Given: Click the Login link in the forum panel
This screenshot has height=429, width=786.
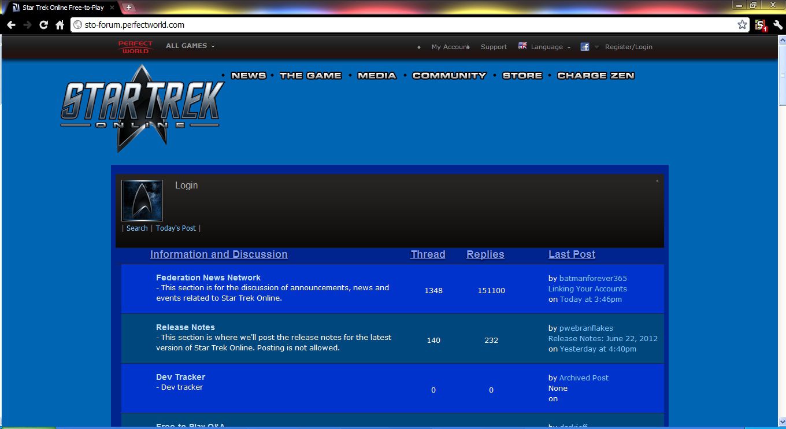Looking at the screenshot, I should tap(187, 185).
